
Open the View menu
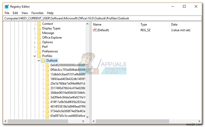(25, 13)
